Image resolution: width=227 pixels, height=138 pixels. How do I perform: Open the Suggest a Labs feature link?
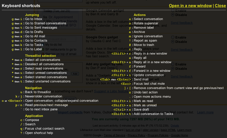111,91
